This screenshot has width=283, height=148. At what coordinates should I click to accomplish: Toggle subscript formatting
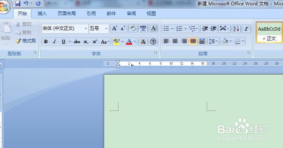click(x=86, y=42)
